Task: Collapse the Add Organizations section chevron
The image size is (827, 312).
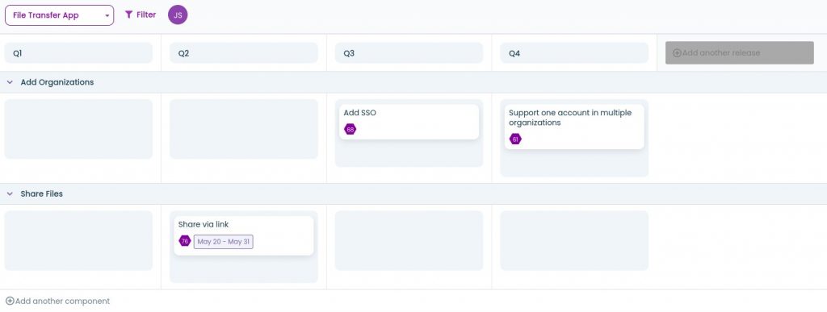Action: 10,82
